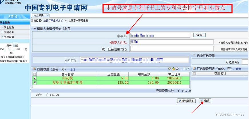The image size is (249, 119).
Task: Click the 缴费人姓名 input field
Action: point(172,42)
